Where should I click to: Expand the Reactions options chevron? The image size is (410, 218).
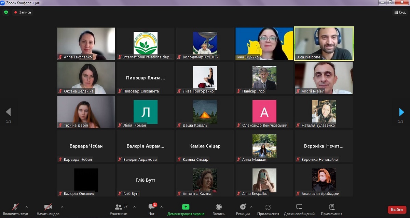click(251, 207)
